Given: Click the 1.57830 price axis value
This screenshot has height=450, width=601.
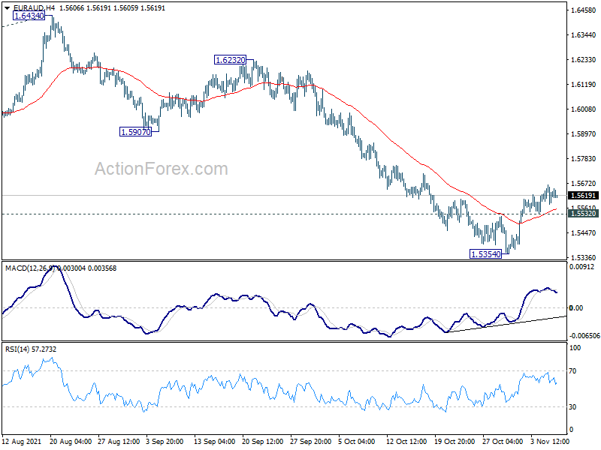Looking at the screenshot, I should 584,159.
